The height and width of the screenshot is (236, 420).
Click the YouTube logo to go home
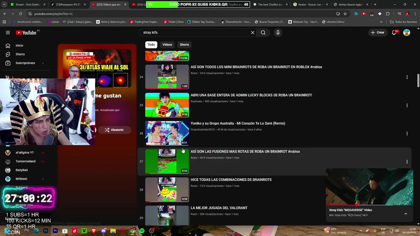pos(26,32)
